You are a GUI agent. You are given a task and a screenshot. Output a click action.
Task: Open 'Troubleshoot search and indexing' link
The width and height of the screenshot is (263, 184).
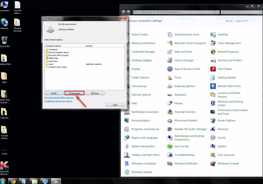pyautogui.click(x=58, y=101)
